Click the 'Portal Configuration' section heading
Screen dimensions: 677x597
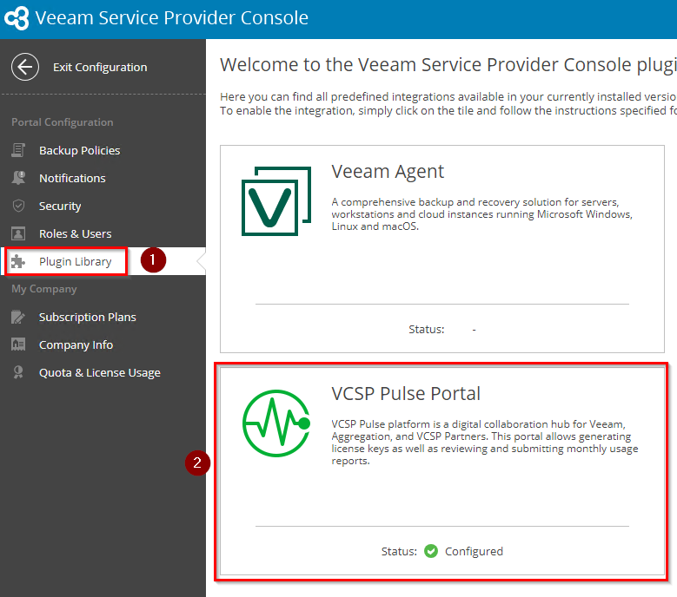coord(63,122)
